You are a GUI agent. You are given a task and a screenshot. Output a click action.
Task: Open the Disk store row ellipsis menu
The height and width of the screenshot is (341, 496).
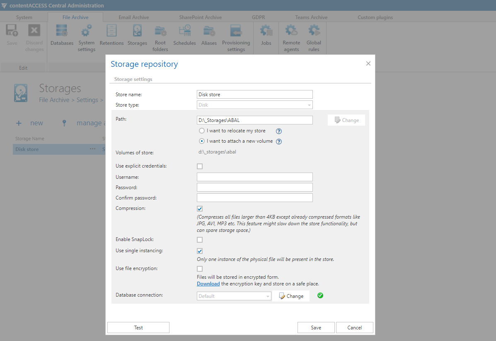click(92, 149)
